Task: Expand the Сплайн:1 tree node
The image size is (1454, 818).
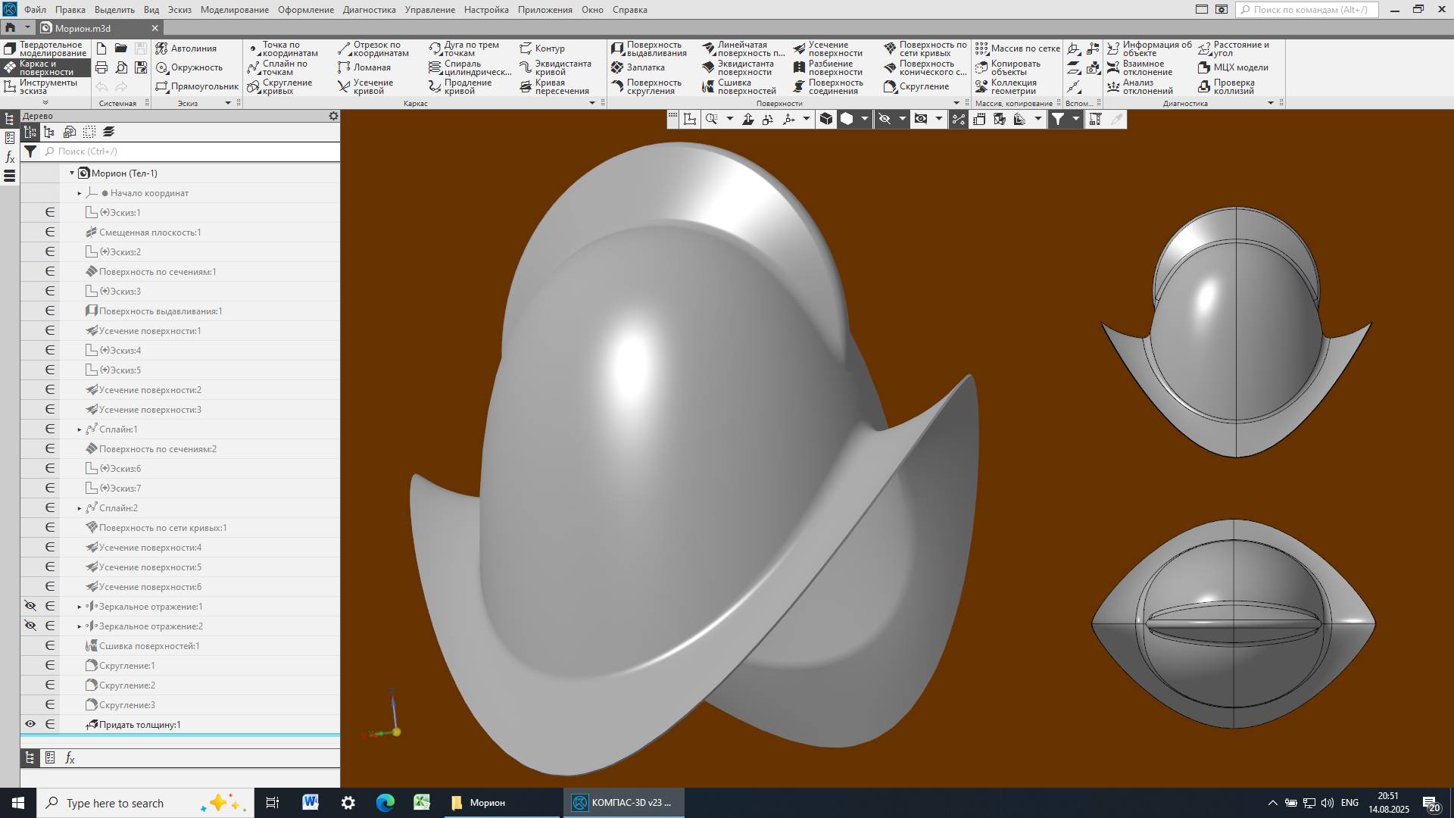Action: point(80,429)
